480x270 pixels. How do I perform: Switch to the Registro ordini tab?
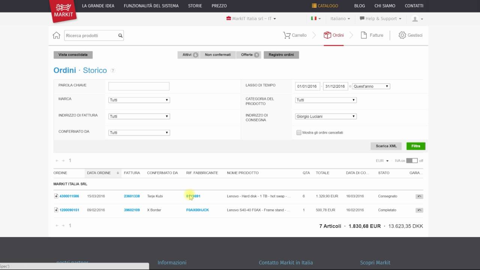coord(281,55)
